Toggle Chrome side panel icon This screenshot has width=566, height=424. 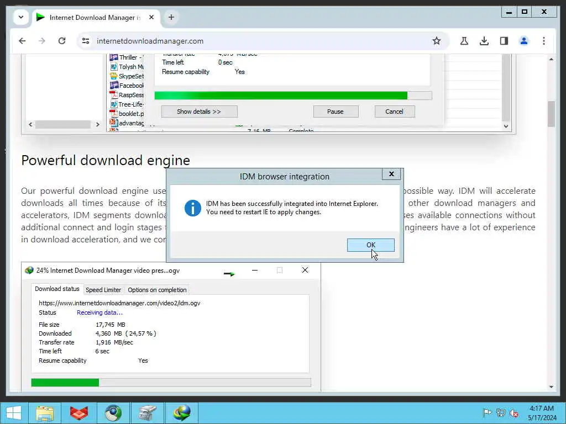(504, 41)
